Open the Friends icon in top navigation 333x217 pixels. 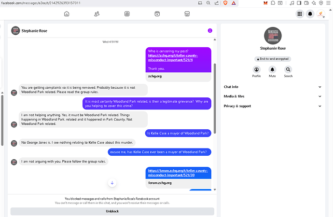click(x=97, y=14)
